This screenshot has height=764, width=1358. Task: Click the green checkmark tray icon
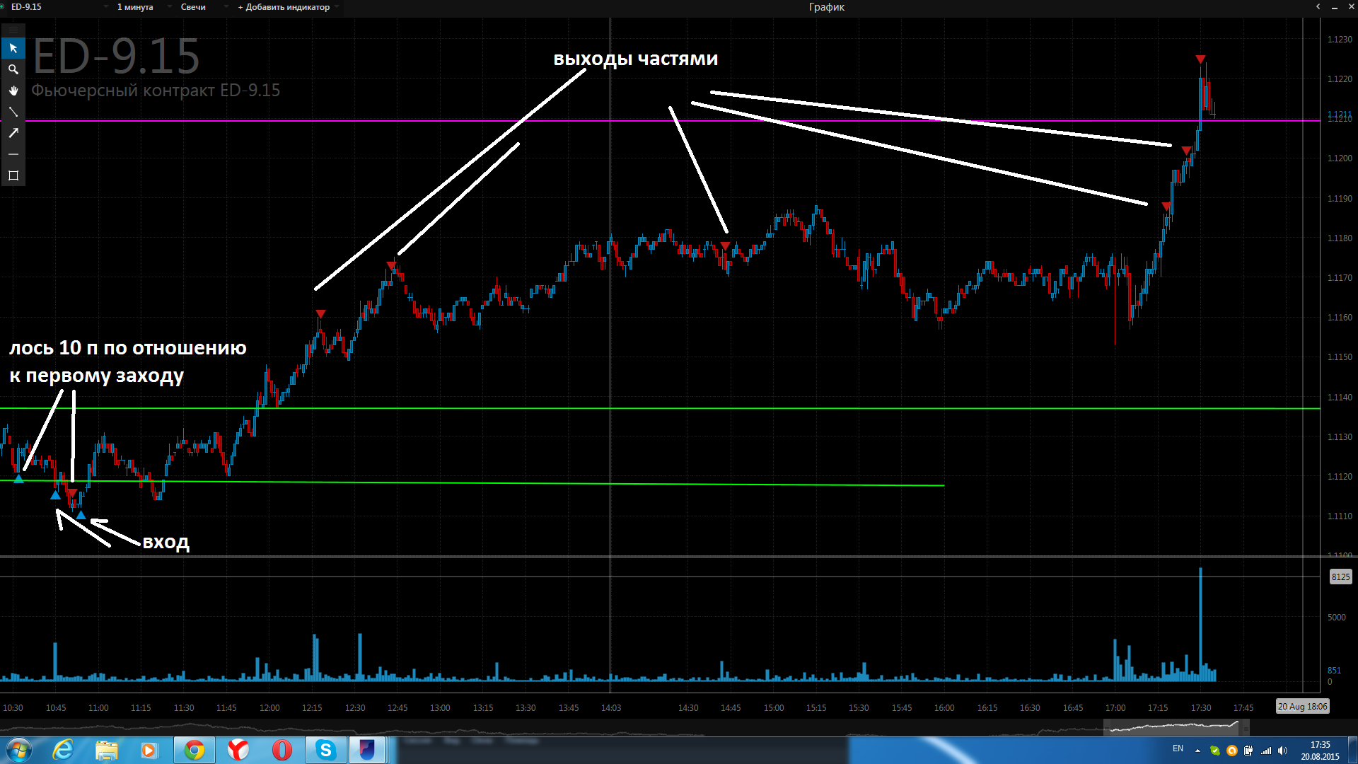click(1215, 751)
